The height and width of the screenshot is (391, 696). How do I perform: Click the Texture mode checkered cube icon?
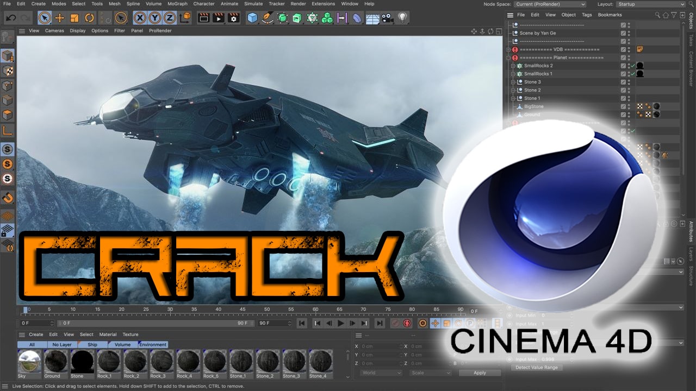pos(7,71)
